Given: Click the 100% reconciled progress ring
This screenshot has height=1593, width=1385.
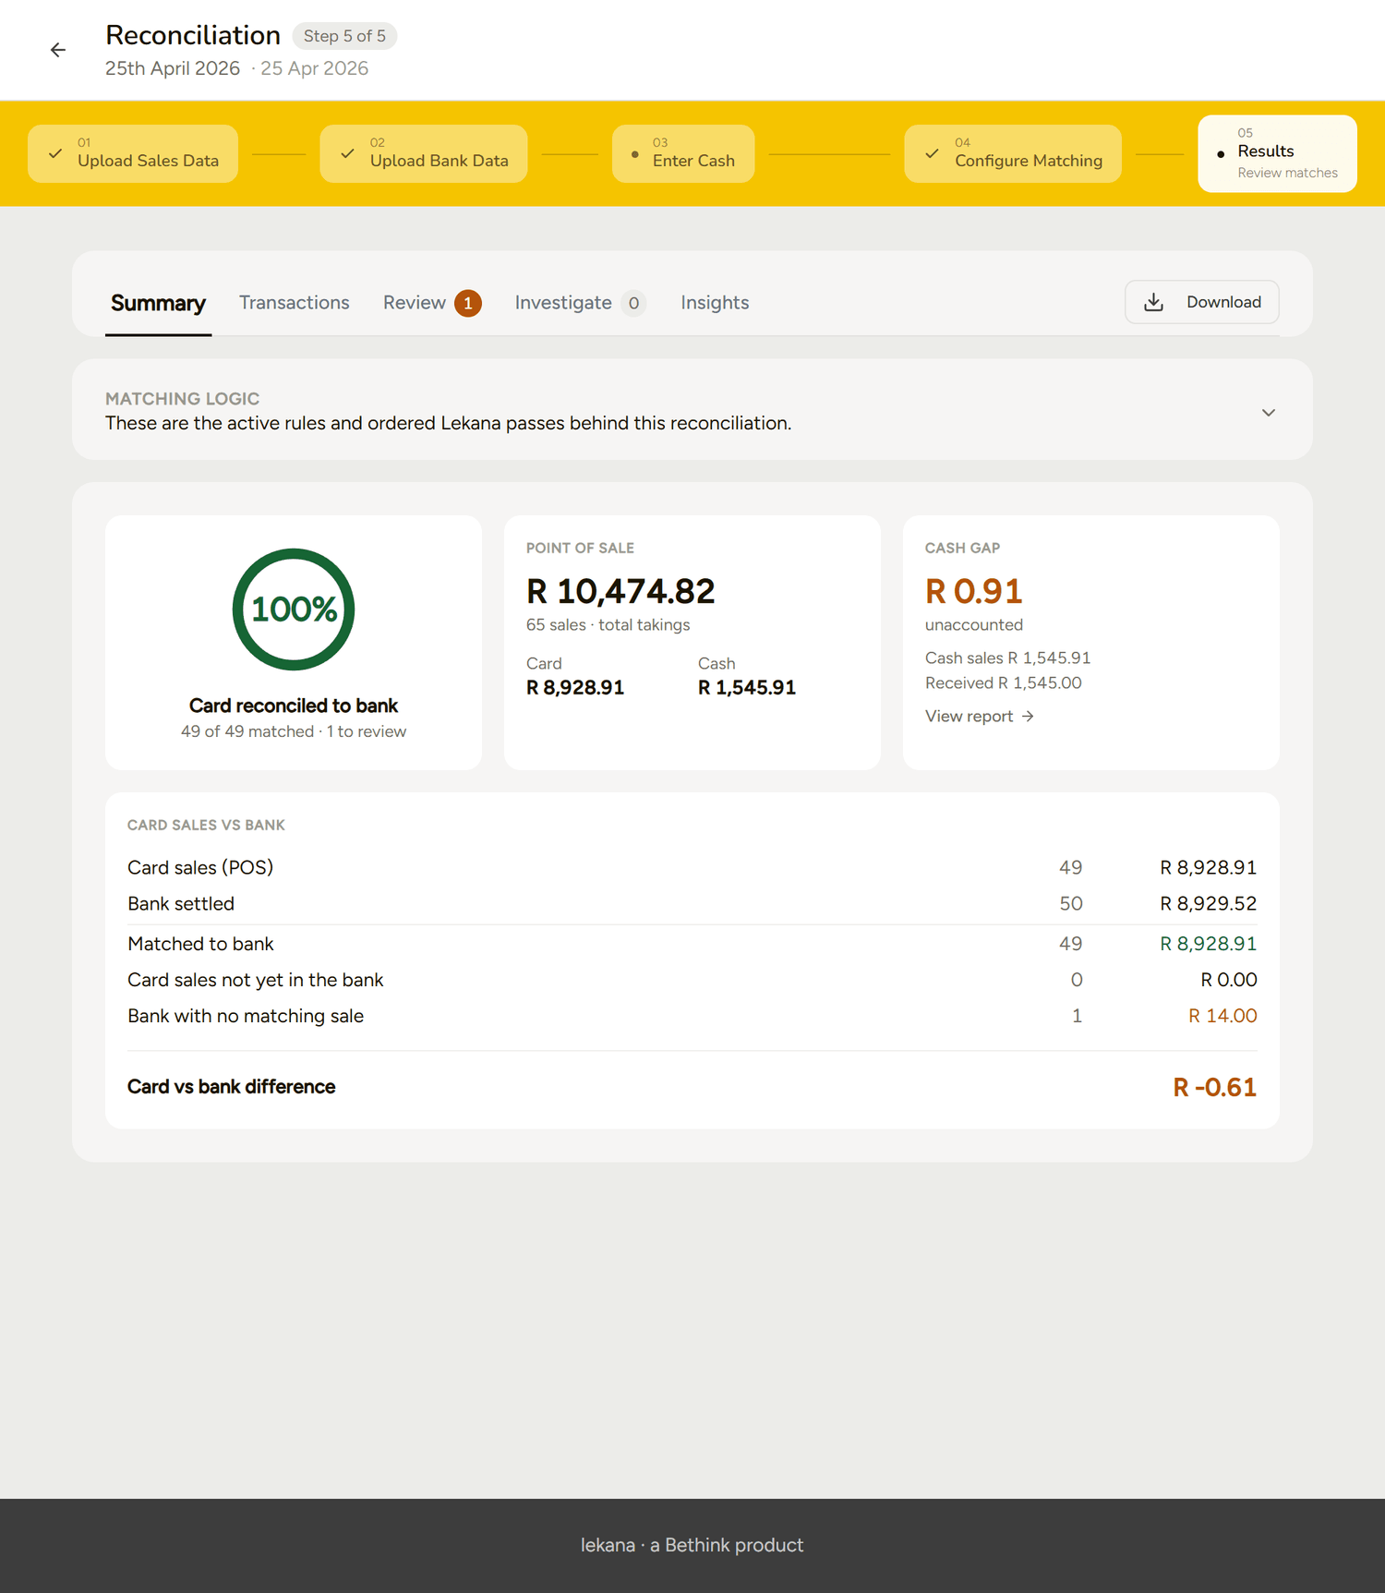Looking at the screenshot, I should tap(294, 609).
